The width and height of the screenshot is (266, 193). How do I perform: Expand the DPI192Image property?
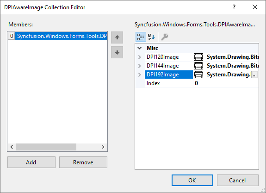click(x=139, y=75)
